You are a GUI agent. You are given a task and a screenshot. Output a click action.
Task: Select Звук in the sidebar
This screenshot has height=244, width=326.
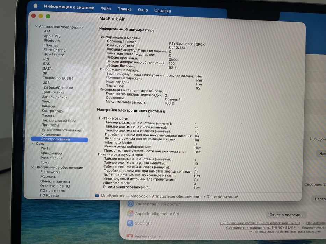tap(46, 101)
